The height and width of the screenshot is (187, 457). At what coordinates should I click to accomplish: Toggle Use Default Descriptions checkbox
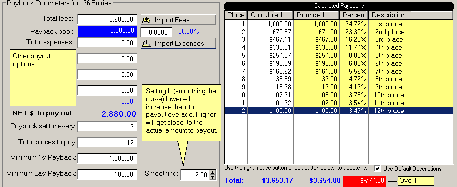378,168
